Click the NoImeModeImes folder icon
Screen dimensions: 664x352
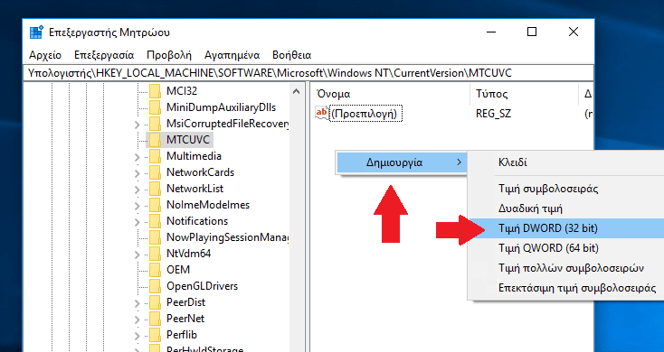pyautogui.click(x=156, y=205)
